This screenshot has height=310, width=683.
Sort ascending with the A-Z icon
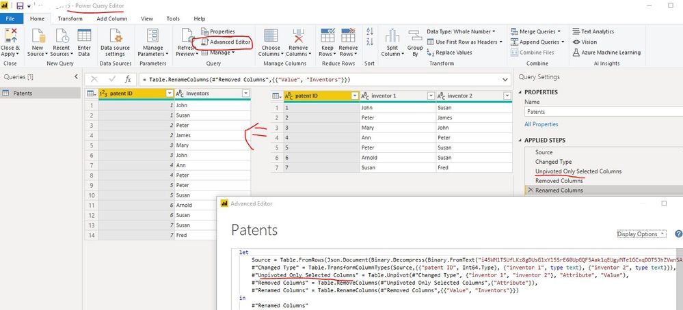(370, 31)
